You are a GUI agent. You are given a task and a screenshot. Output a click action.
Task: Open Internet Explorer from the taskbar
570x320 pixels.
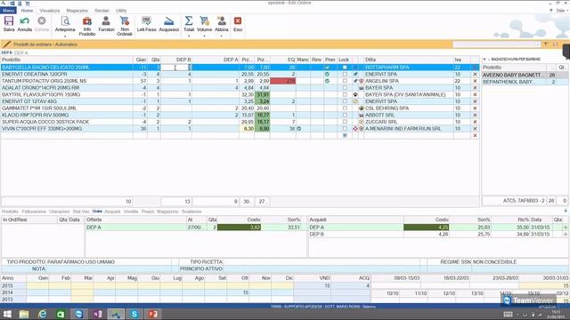click(43, 314)
